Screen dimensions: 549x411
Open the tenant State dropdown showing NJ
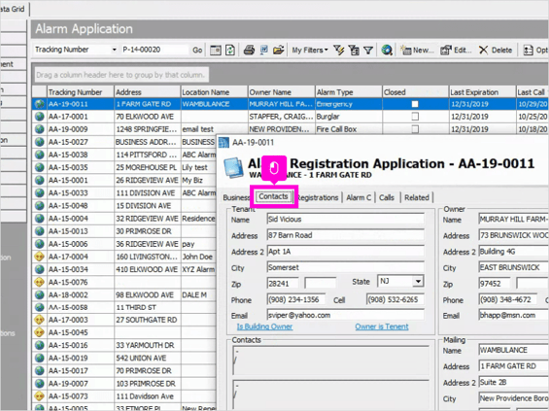pos(418,281)
